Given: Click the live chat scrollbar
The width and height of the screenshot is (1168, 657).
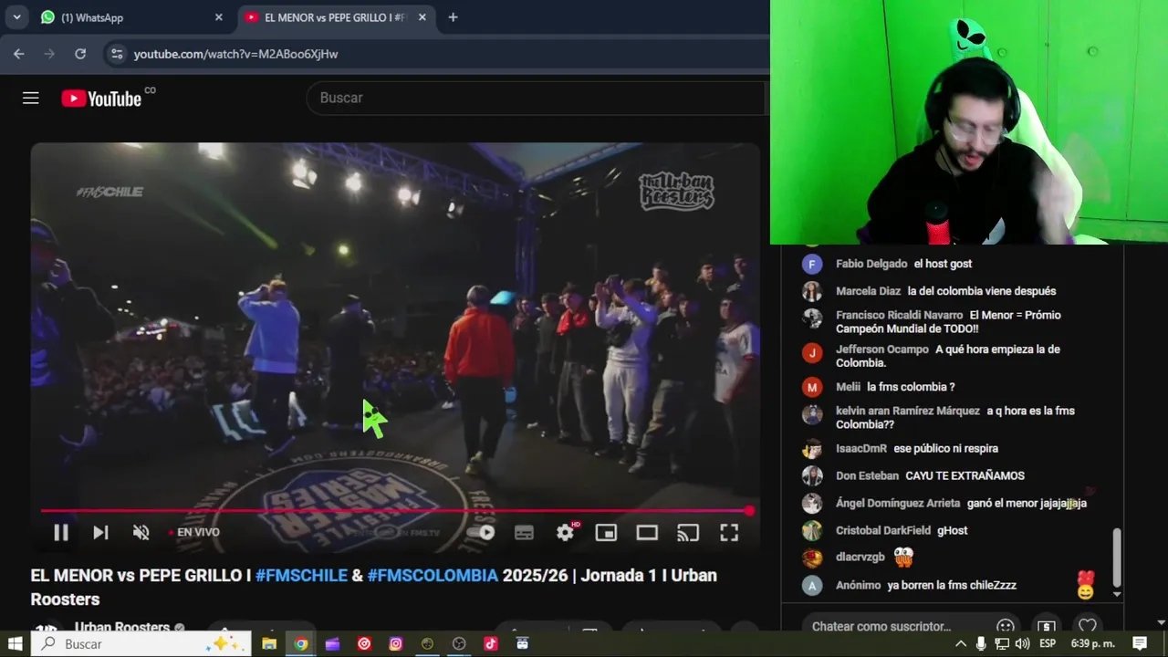Looking at the screenshot, I should 1117,557.
